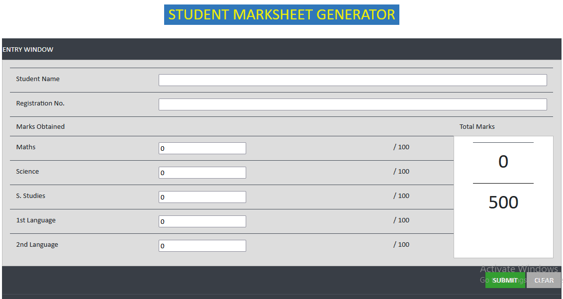Viewport: 563px width, 299px height.
Task: Click the 2nd Language subject label
Action: (x=37, y=245)
